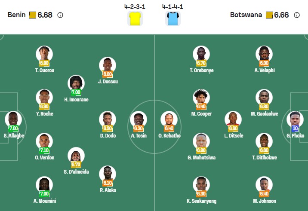Click L. Ditsele's rating badge
This screenshot has height=211, width=308.
click(x=233, y=128)
